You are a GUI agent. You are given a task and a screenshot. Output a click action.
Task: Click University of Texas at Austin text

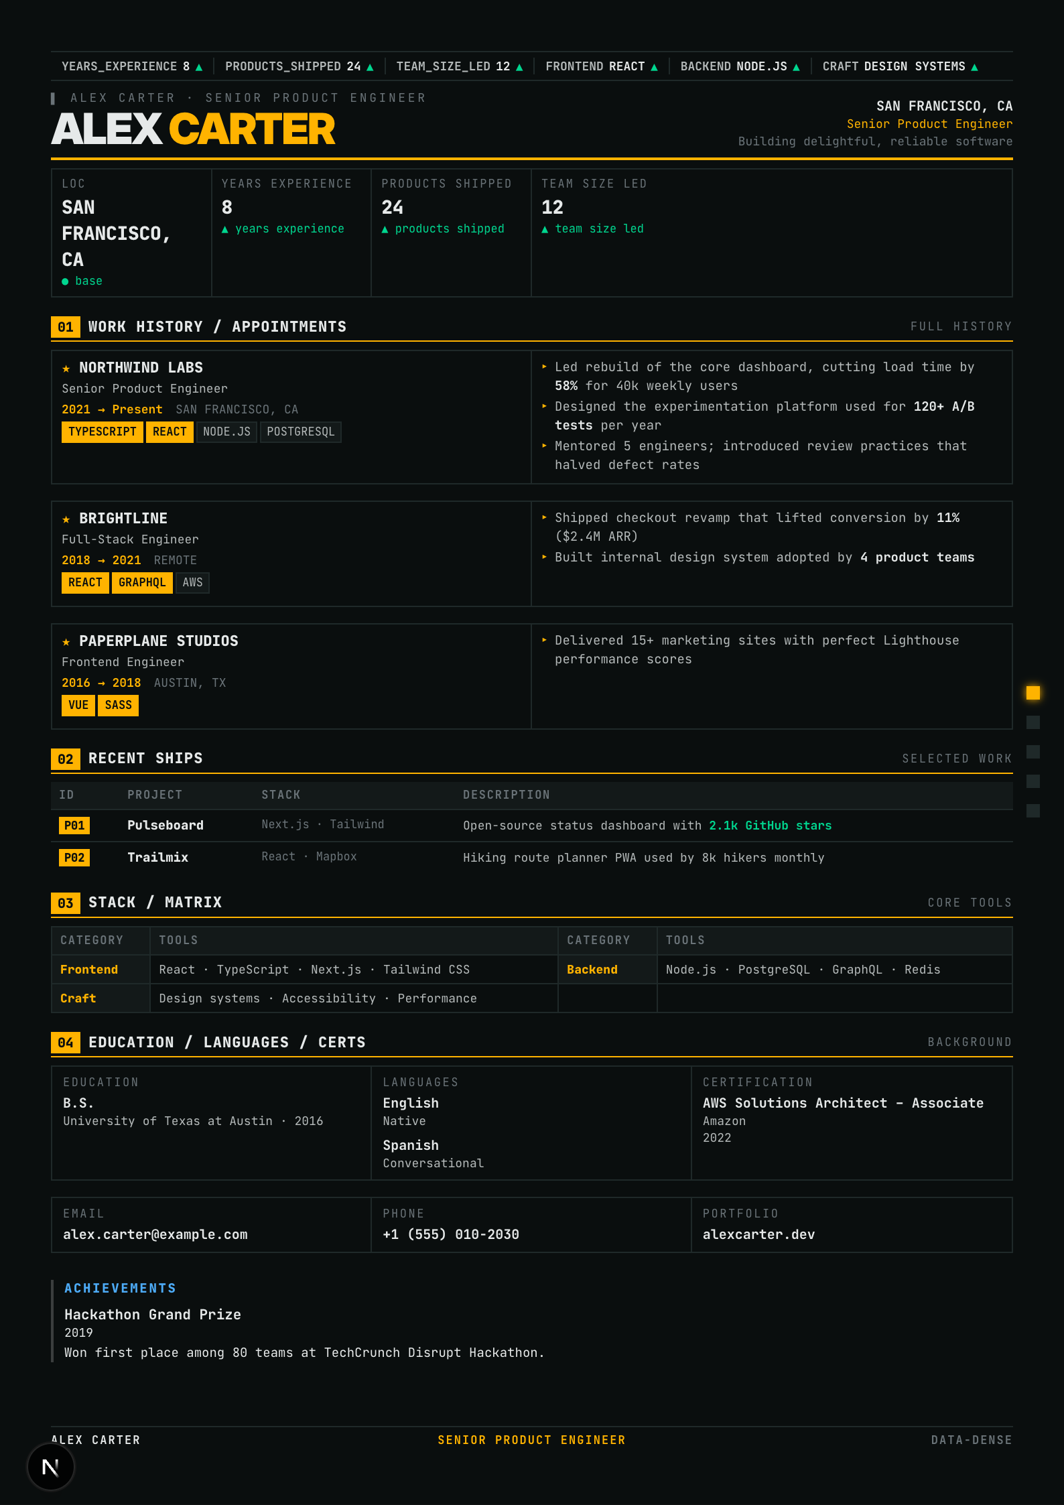tap(168, 1121)
